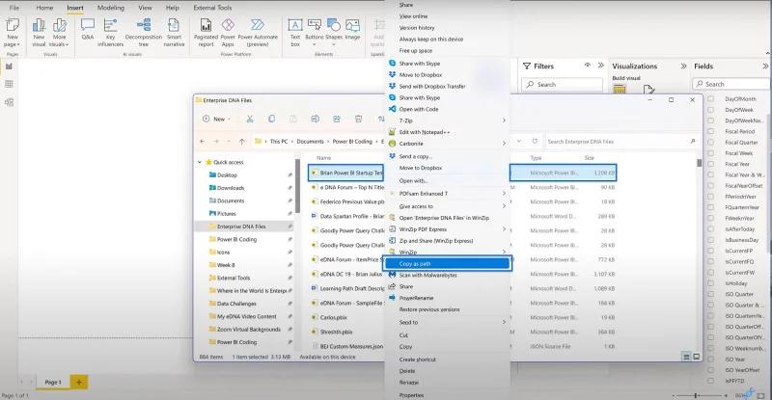Check the Fiscal Year field
Image resolution: width=772 pixels, height=400 pixels.
tap(710, 164)
